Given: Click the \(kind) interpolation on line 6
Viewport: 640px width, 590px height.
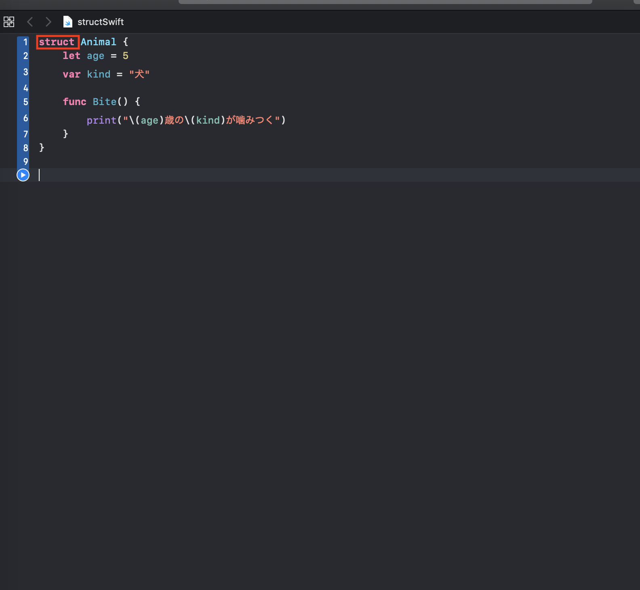Looking at the screenshot, I should click(205, 120).
